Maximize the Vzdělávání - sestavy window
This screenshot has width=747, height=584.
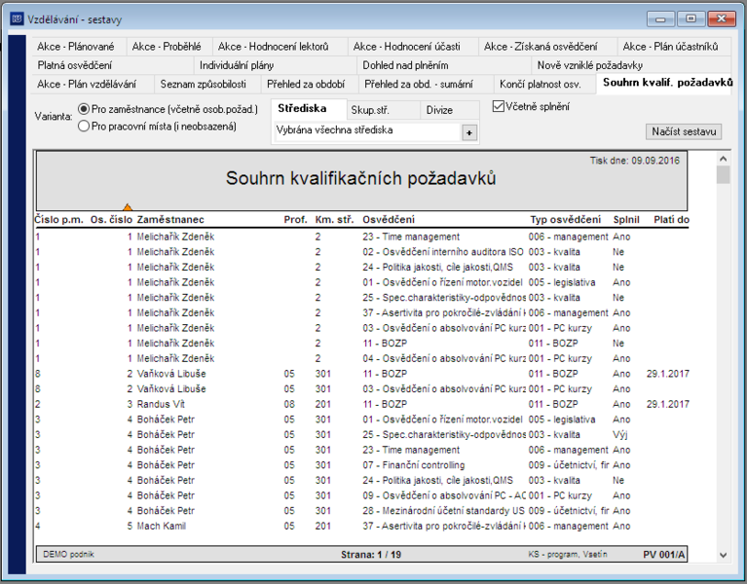coord(691,19)
